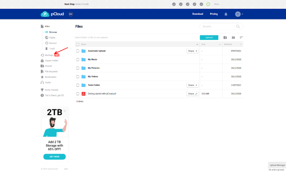Open the Download menu item

pyautogui.click(x=198, y=14)
